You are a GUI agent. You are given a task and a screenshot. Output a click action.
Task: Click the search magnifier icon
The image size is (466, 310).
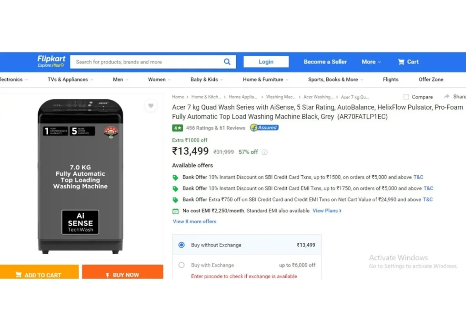click(x=227, y=62)
